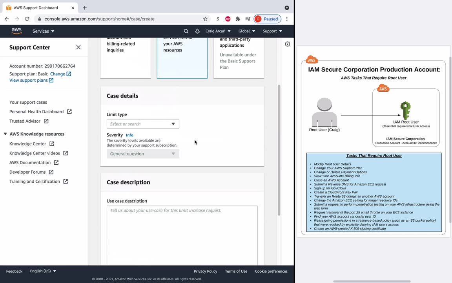Open the Global region selector
Screen dimensions: 452x283
point(246,31)
